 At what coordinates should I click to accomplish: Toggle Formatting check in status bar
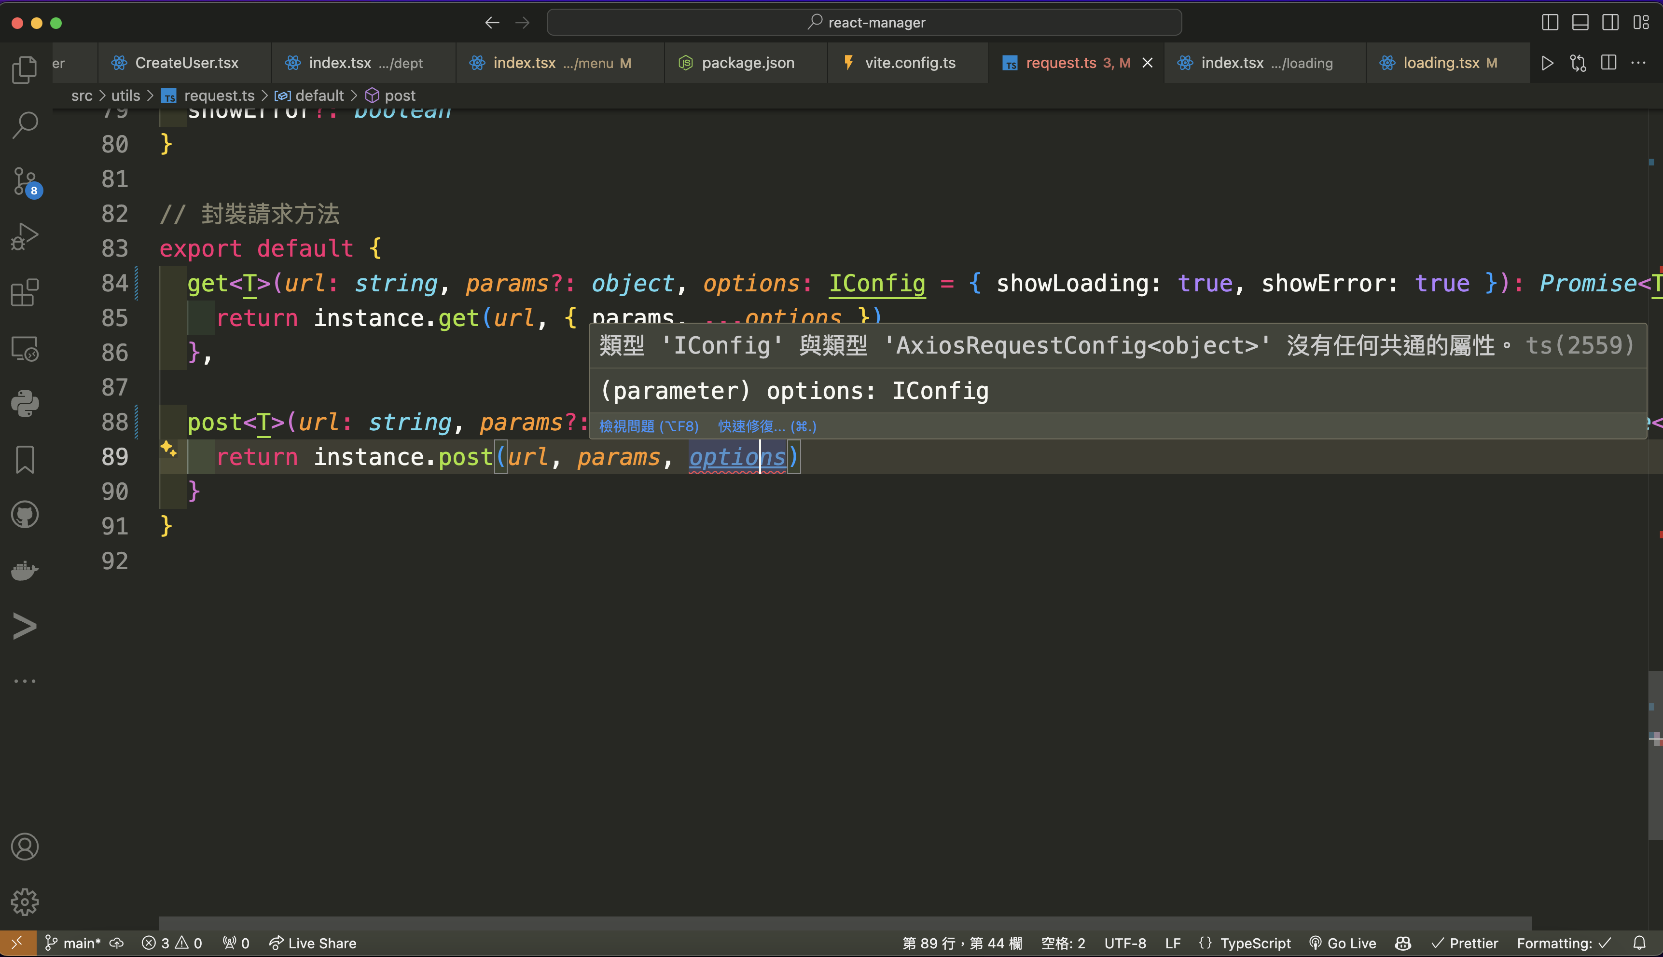point(1564,943)
